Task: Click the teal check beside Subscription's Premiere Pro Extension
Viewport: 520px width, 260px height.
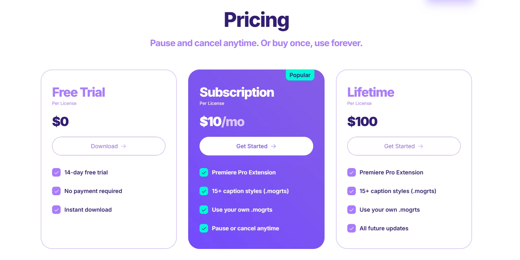Action: pyautogui.click(x=204, y=172)
